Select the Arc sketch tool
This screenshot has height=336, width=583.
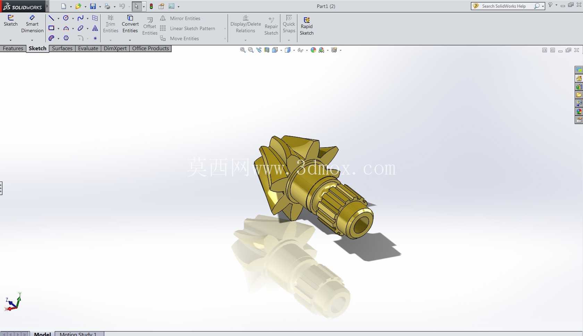point(66,28)
